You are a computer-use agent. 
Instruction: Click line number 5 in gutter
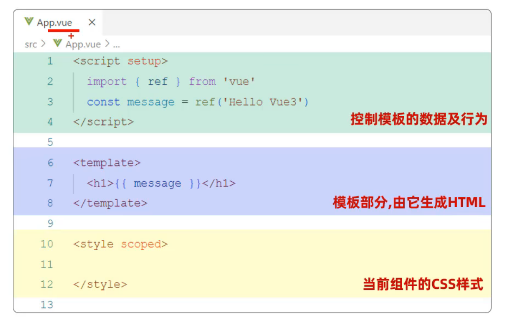point(50,142)
